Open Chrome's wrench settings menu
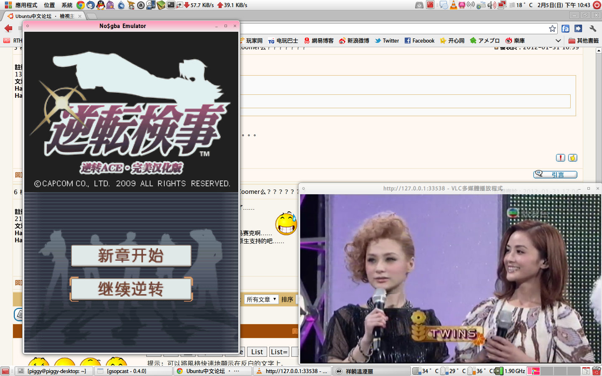 tap(593, 28)
